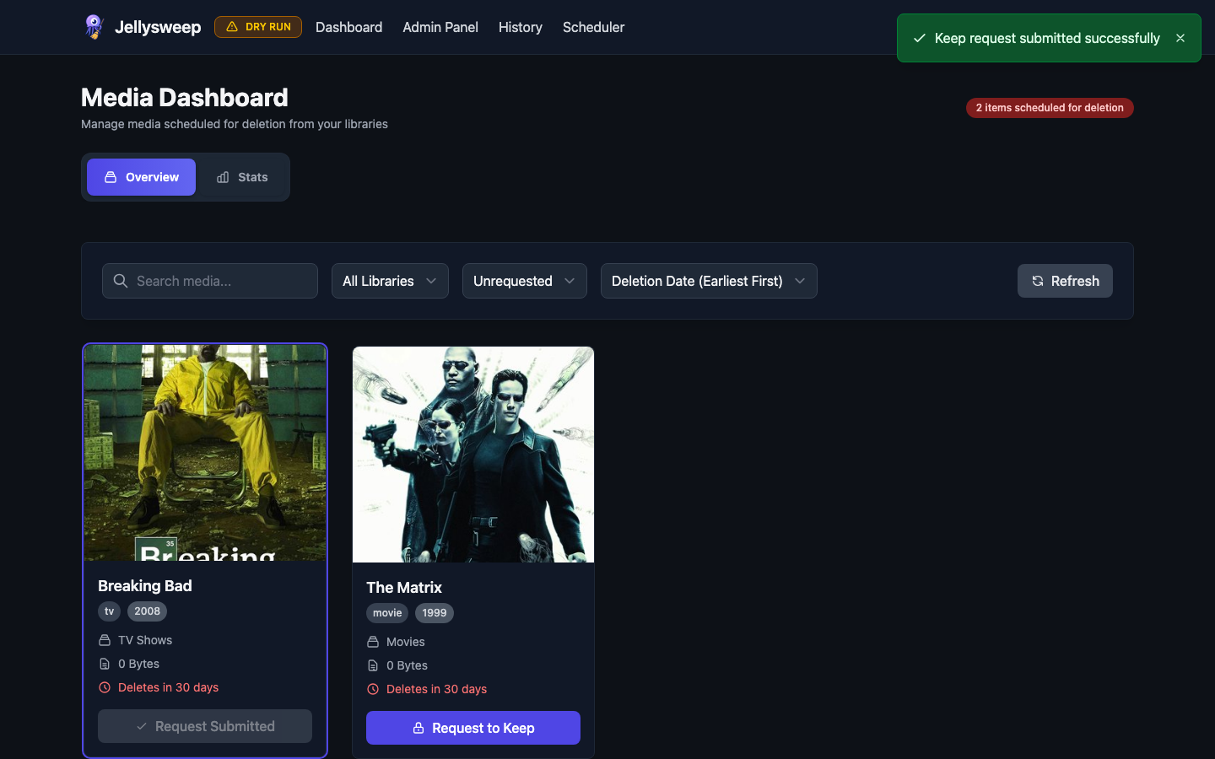Image resolution: width=1215 pixels, height=759 pixels.
Task: Dismiss the keep request success notification
Action: pyautogui.click(x=1180, y=38)
